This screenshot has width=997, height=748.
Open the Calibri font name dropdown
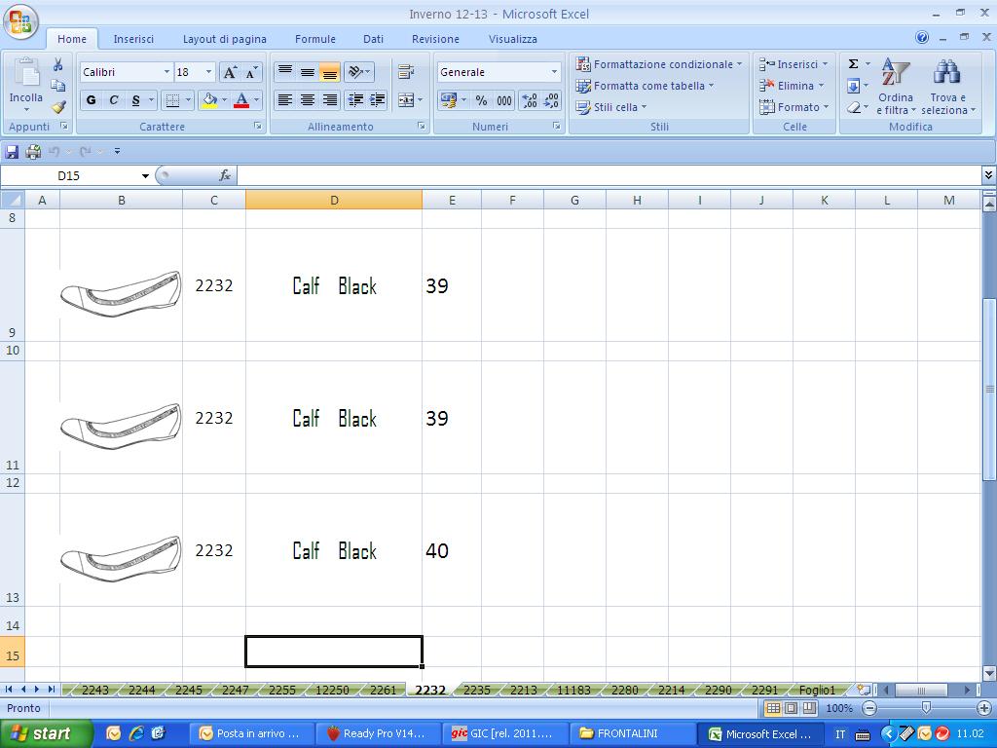coord(166,72)
